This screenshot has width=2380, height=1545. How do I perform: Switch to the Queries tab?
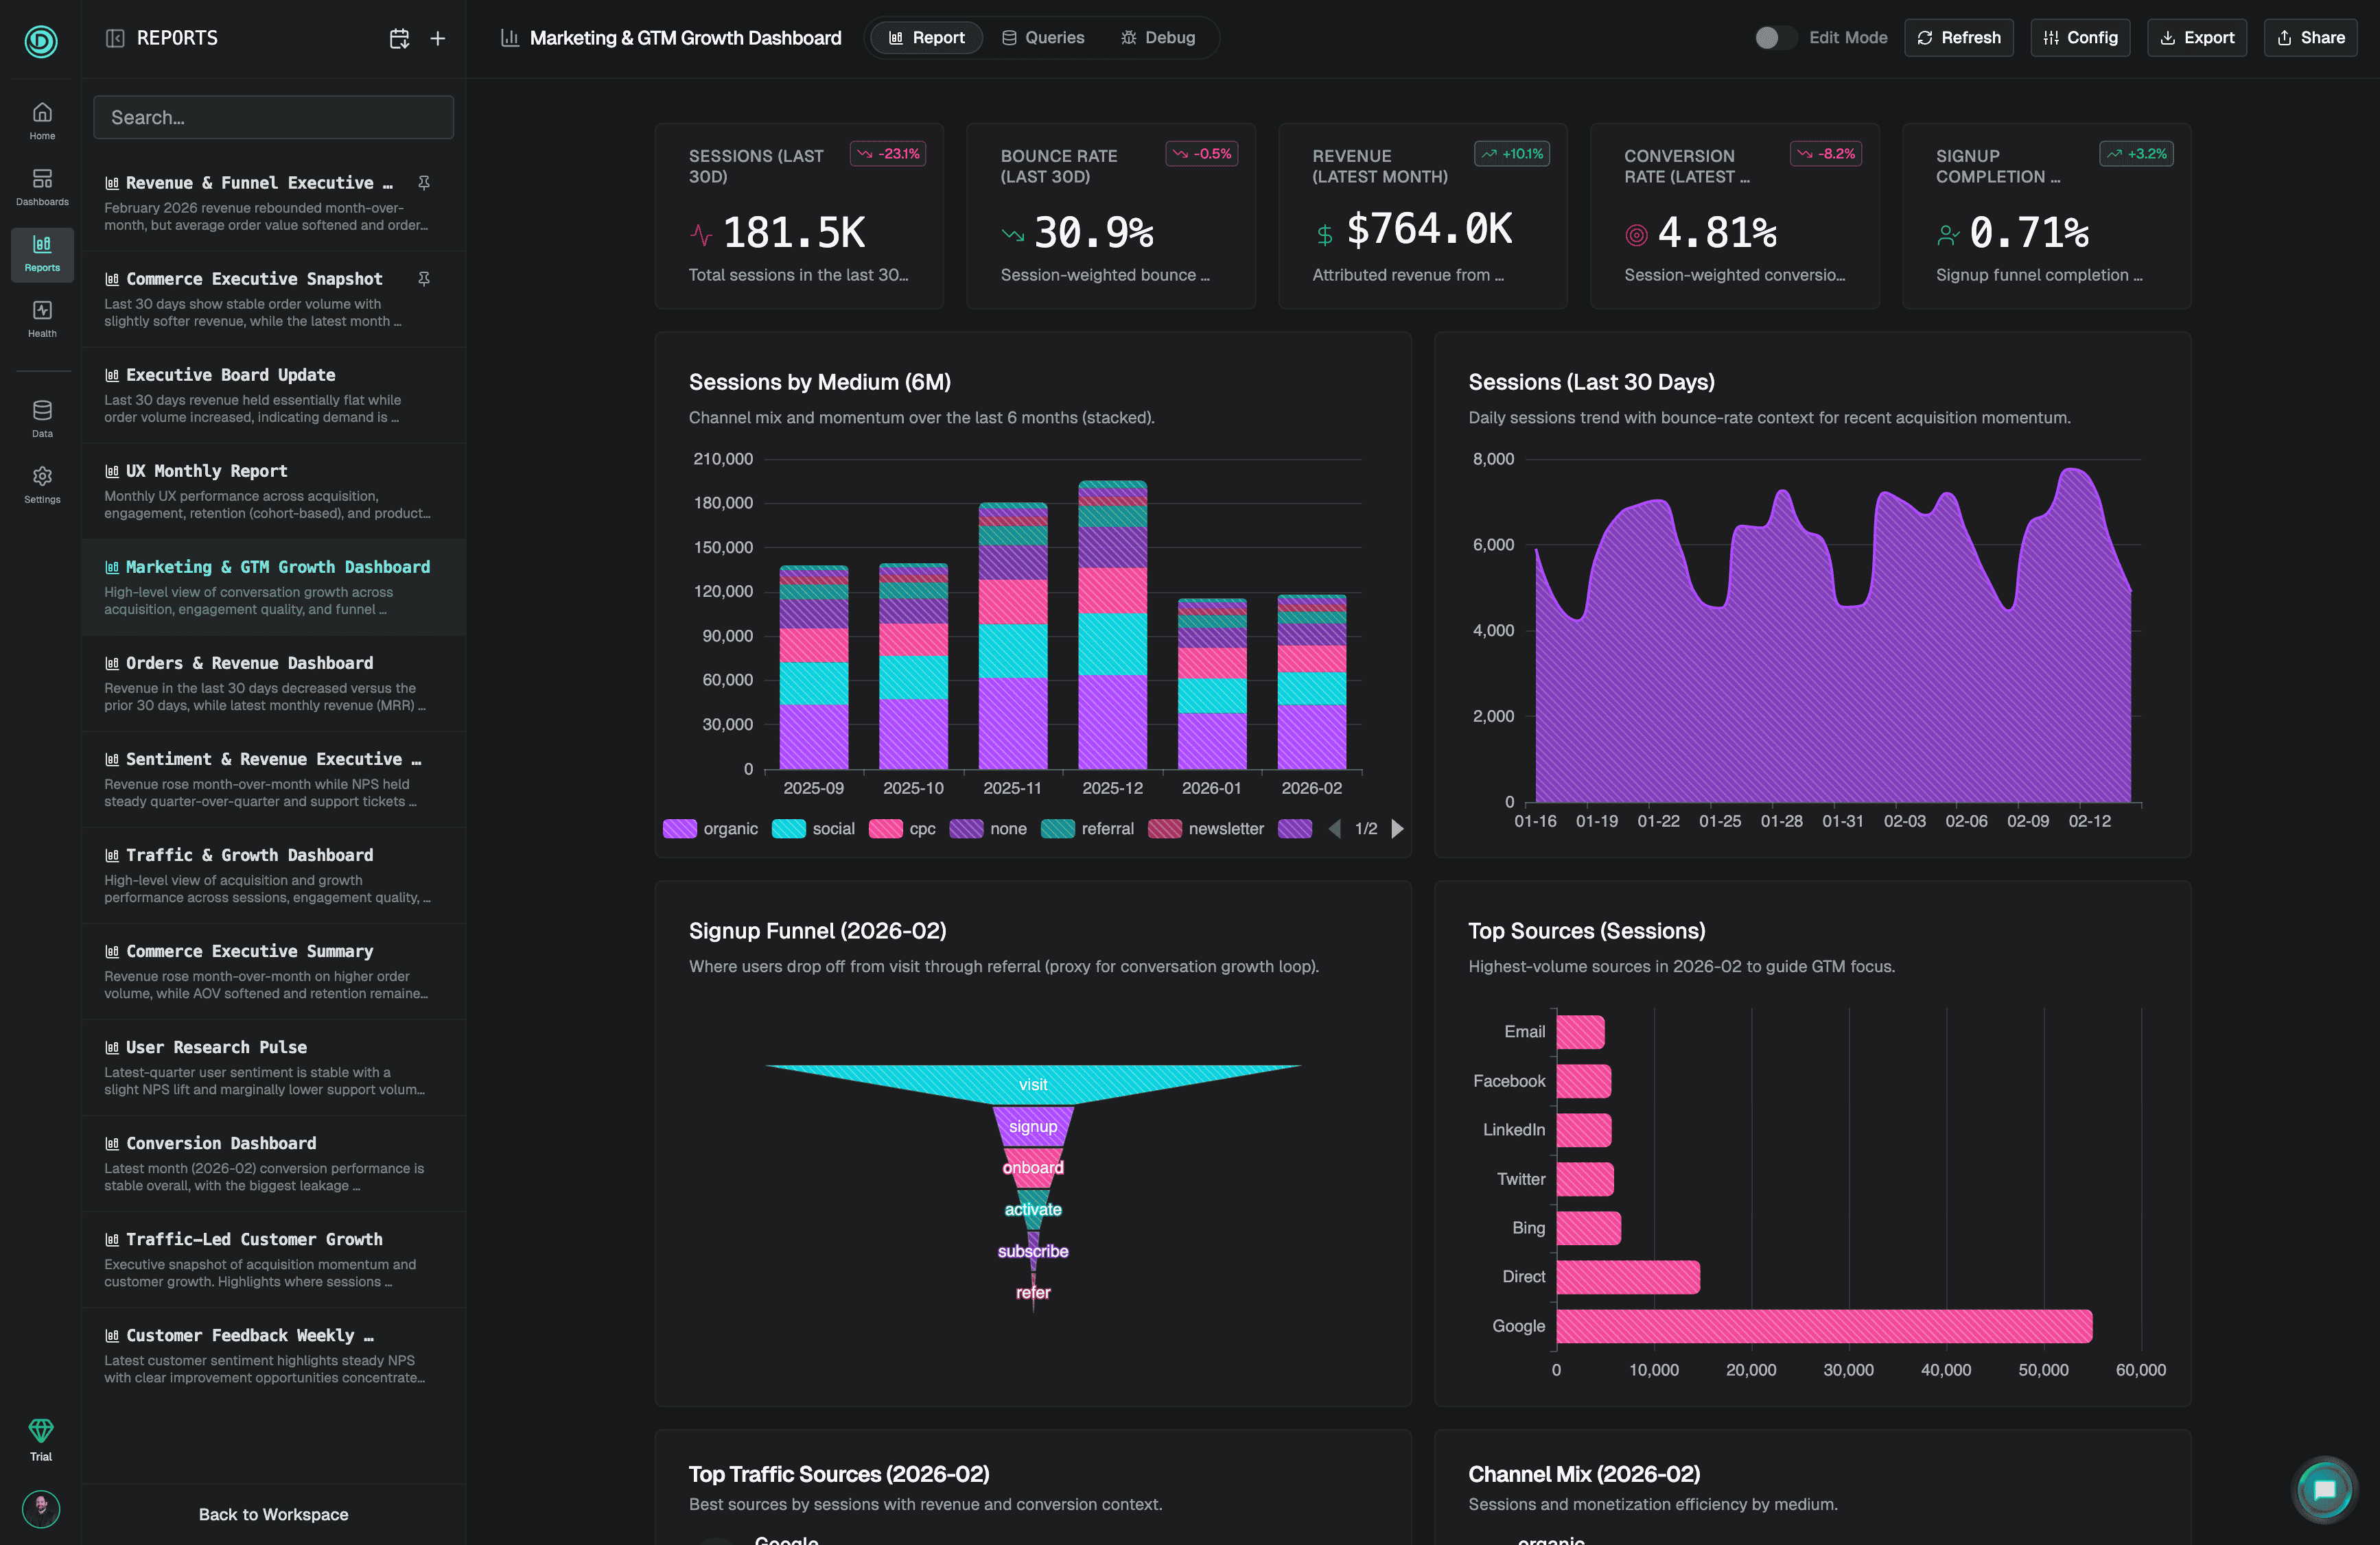click(x=1043, y=38)
